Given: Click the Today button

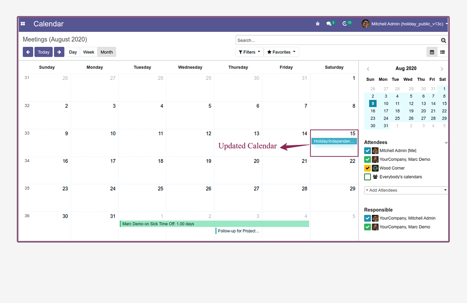Looking at the screenshot, I should click(x=44, y=52).
